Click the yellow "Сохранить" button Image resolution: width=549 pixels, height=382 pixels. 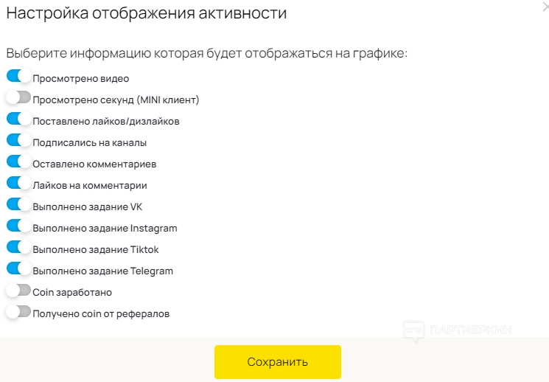(277, 362)
